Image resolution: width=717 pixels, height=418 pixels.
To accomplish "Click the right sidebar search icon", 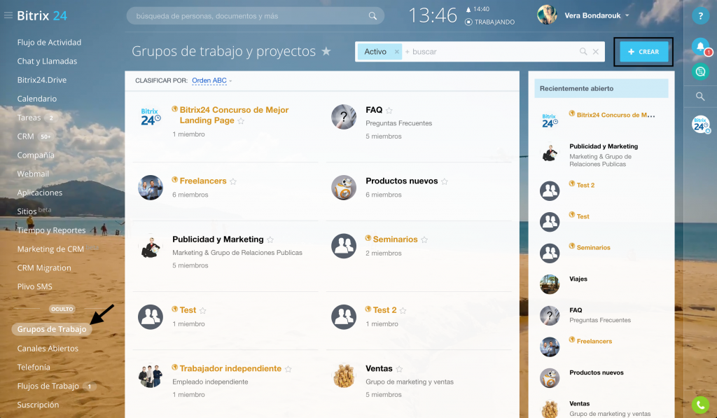I will pos(700,97).
